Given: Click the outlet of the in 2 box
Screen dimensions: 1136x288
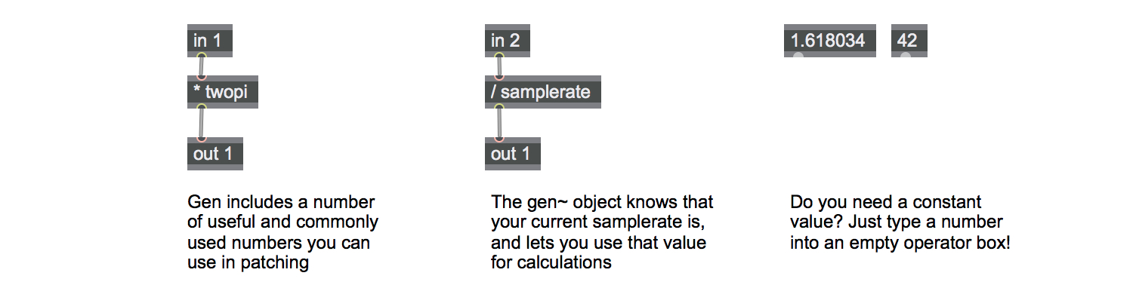Looking at the screenshot, I should pos(499,55).
